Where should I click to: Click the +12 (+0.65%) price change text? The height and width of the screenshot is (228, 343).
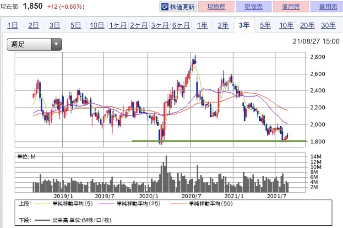(x=66, y=6)
